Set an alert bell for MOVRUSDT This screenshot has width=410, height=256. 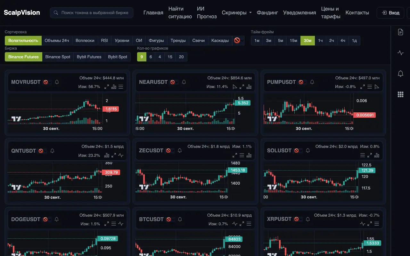[x=57, y=82]
